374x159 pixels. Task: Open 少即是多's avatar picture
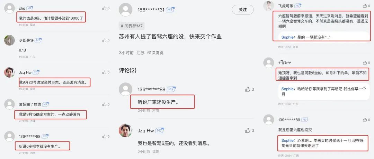pos(10,40)
